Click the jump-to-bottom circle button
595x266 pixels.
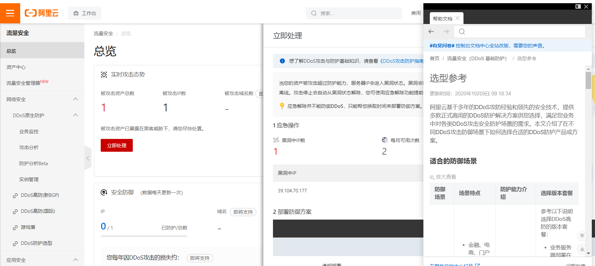click(582, 249)
